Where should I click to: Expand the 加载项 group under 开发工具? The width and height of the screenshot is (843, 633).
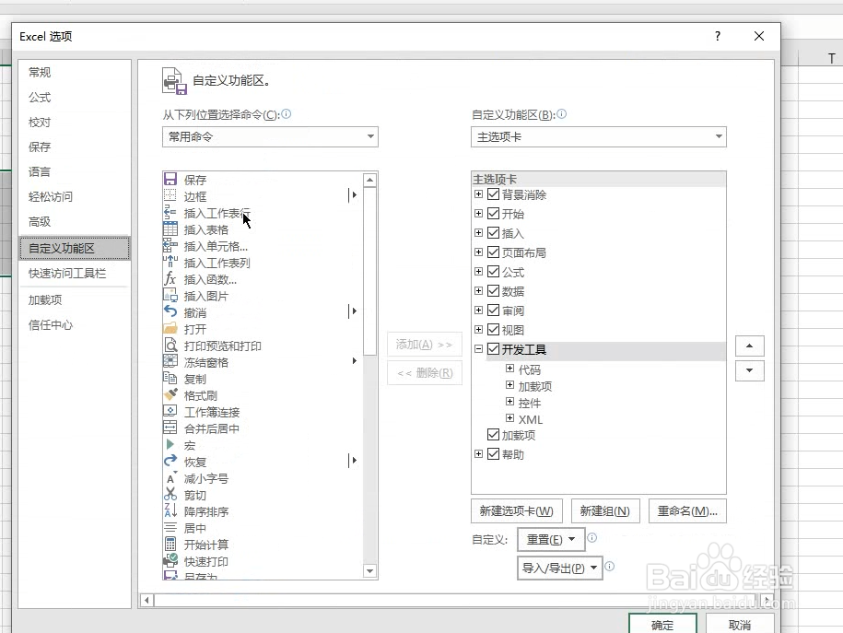509,385
